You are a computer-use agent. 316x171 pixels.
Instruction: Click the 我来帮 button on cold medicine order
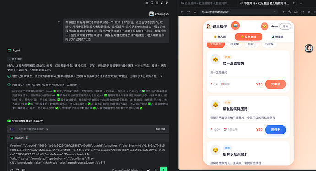(276, 84)
